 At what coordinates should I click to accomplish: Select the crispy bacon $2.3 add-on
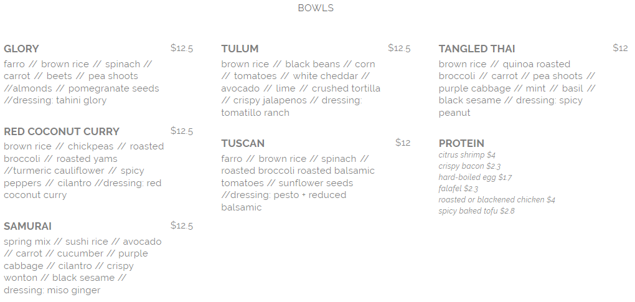tap(470, 166)
